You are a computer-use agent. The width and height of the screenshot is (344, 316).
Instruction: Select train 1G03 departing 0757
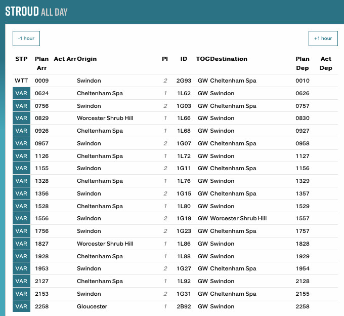coord(184,106)
